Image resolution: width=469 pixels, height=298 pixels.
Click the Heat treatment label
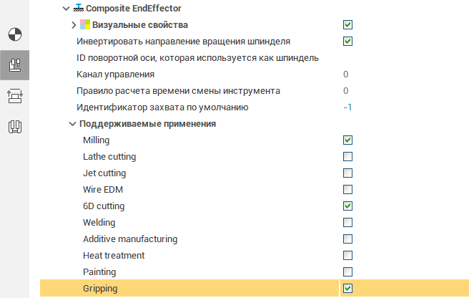click(114, 255)
